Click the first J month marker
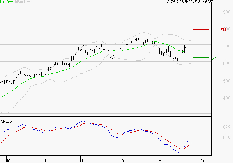 point(45,161)
